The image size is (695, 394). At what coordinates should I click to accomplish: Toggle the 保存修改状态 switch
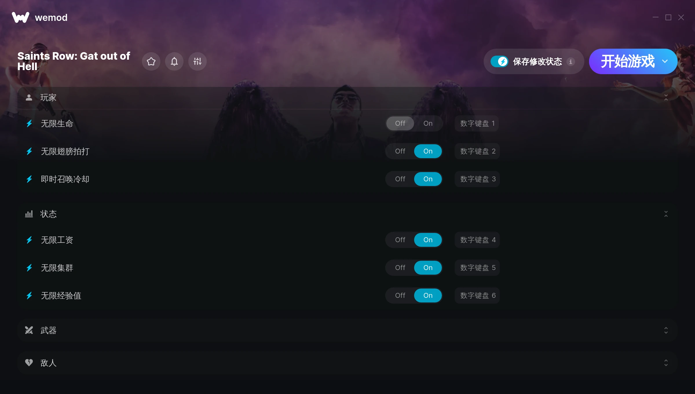[x=500, y=61]
